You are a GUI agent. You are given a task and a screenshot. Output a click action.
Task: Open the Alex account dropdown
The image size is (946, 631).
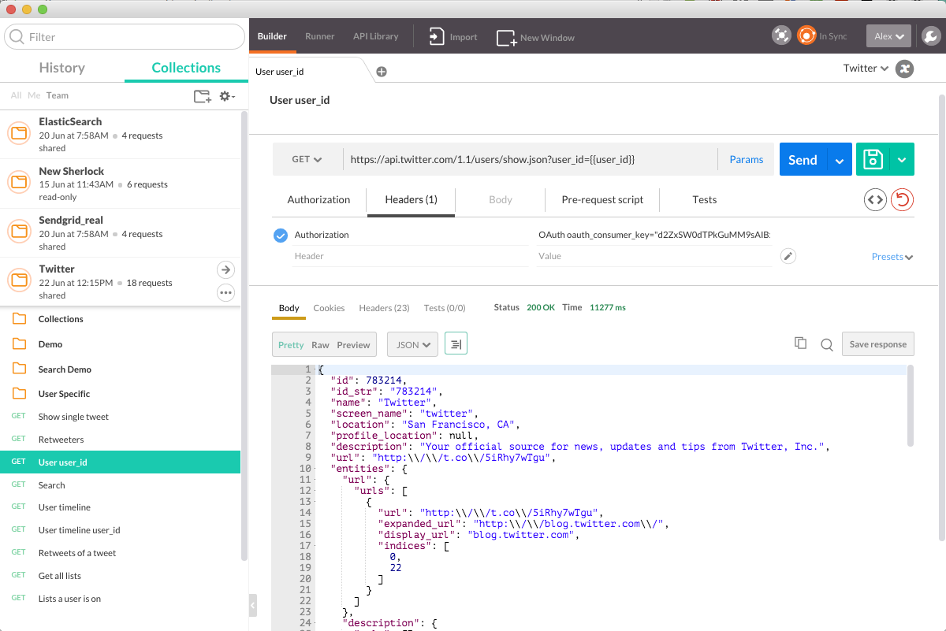[x=888, y=36]
